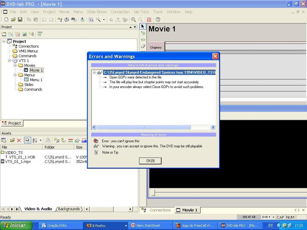
Task: Click the AC3 audio icon in Assets toolbar
Action: tap(64, 140)
